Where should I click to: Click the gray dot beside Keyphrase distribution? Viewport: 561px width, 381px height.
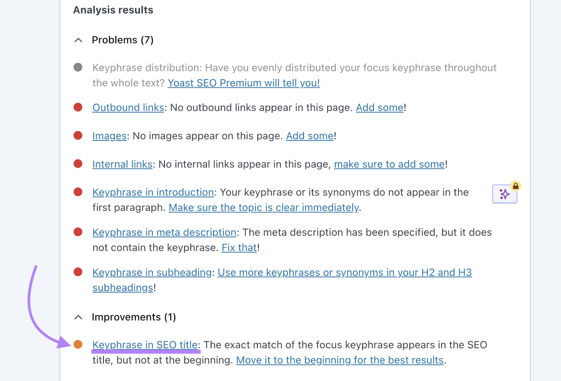(78, 68)
